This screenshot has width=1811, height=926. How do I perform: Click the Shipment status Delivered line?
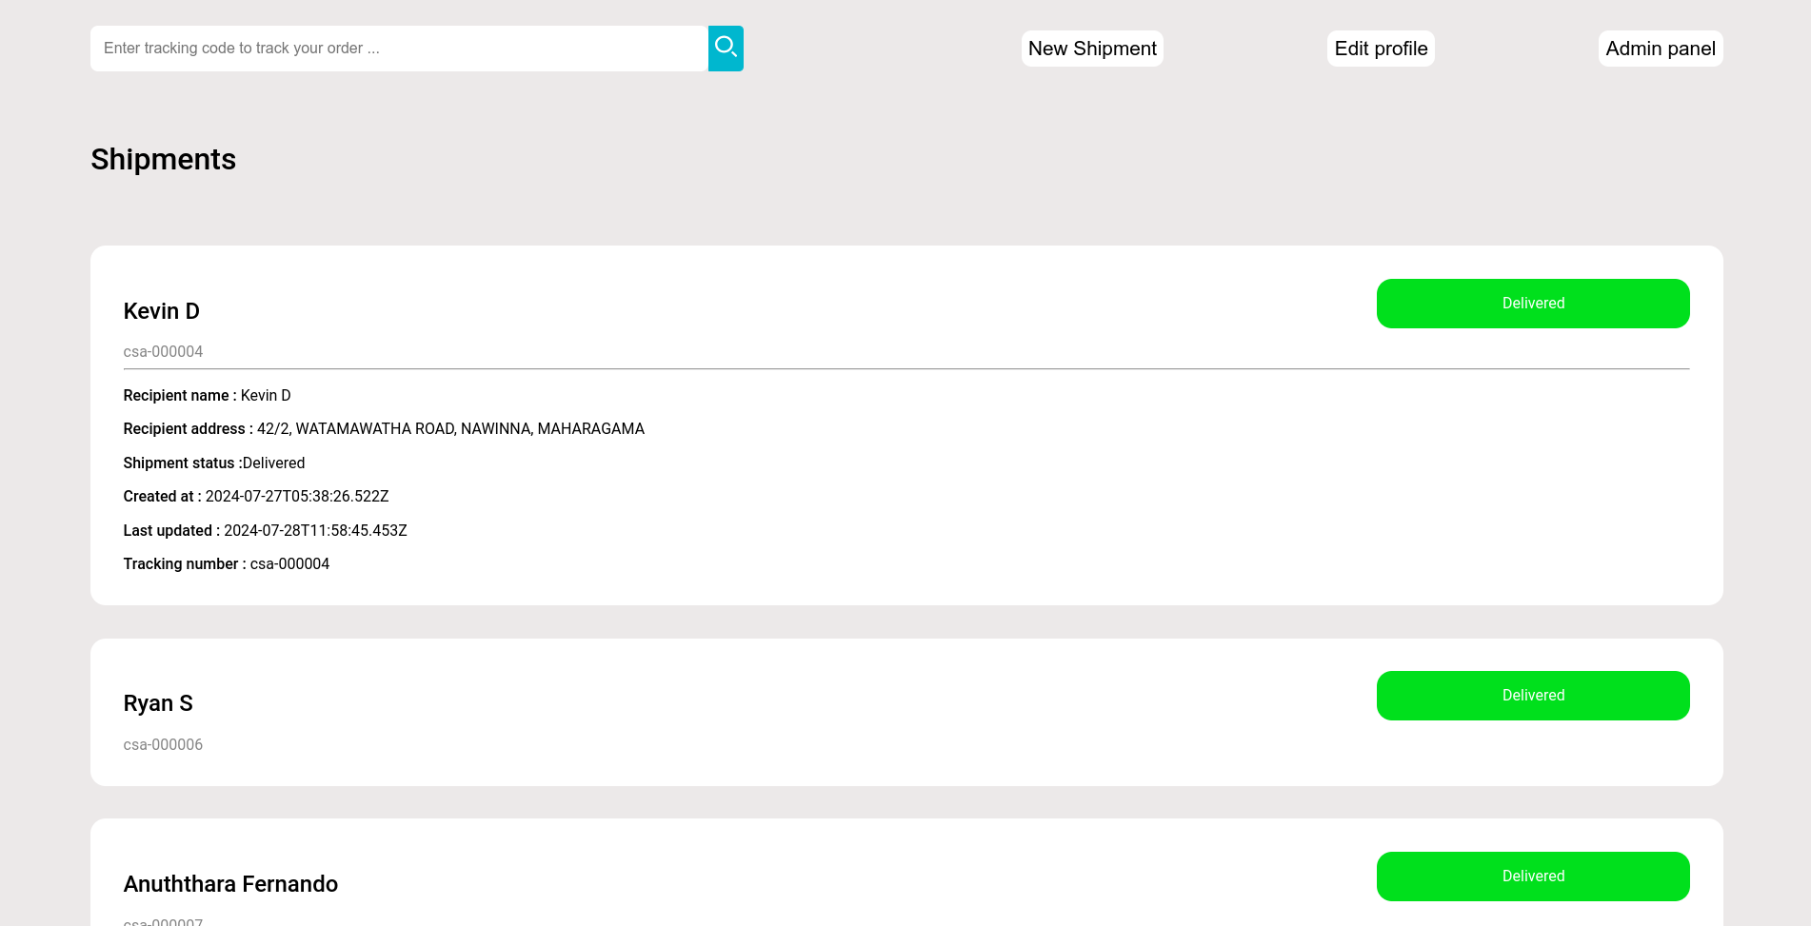point(214,463)
